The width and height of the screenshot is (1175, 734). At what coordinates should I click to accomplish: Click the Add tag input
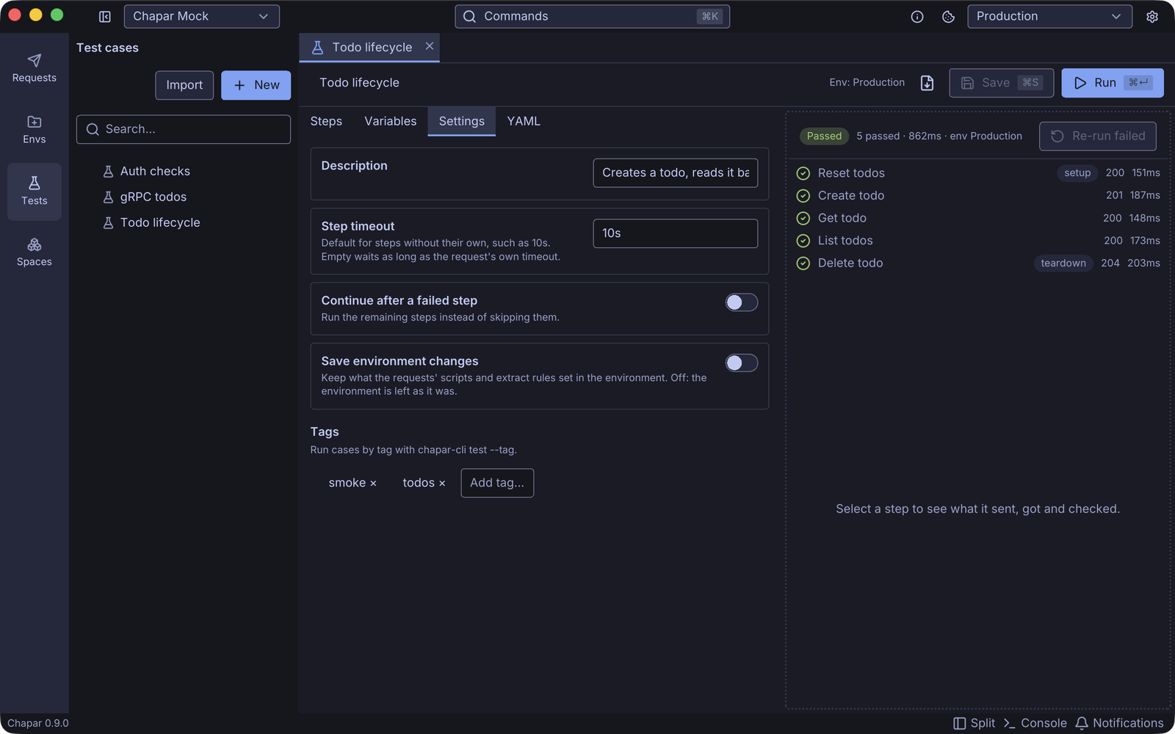[497, 483]
